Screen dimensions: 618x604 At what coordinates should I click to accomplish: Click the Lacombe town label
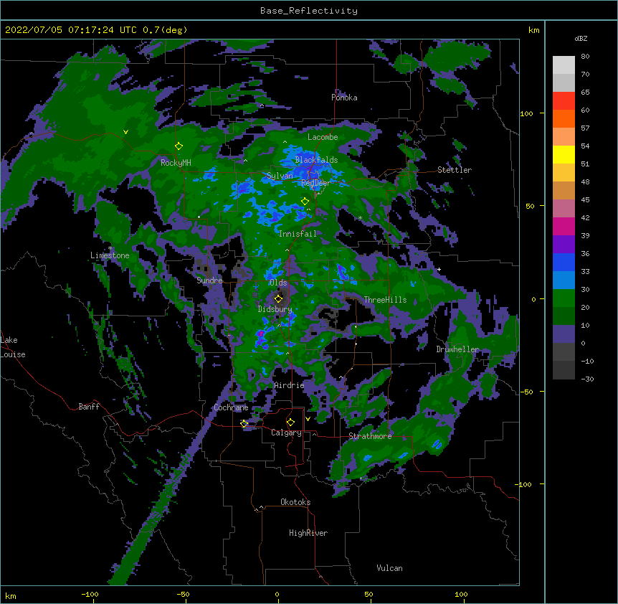[x=323, y=137]
